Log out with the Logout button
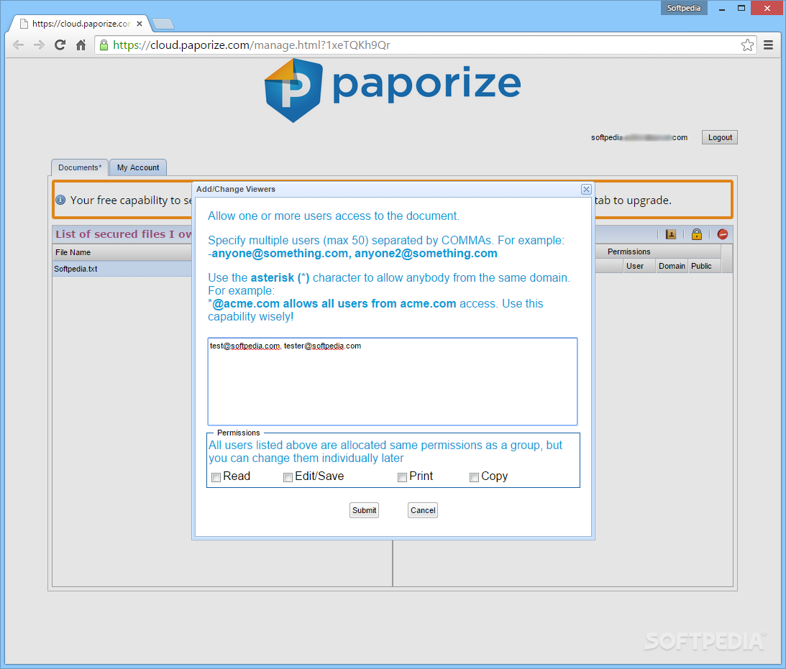The image size is (786, 669). (x=720, y=137)
